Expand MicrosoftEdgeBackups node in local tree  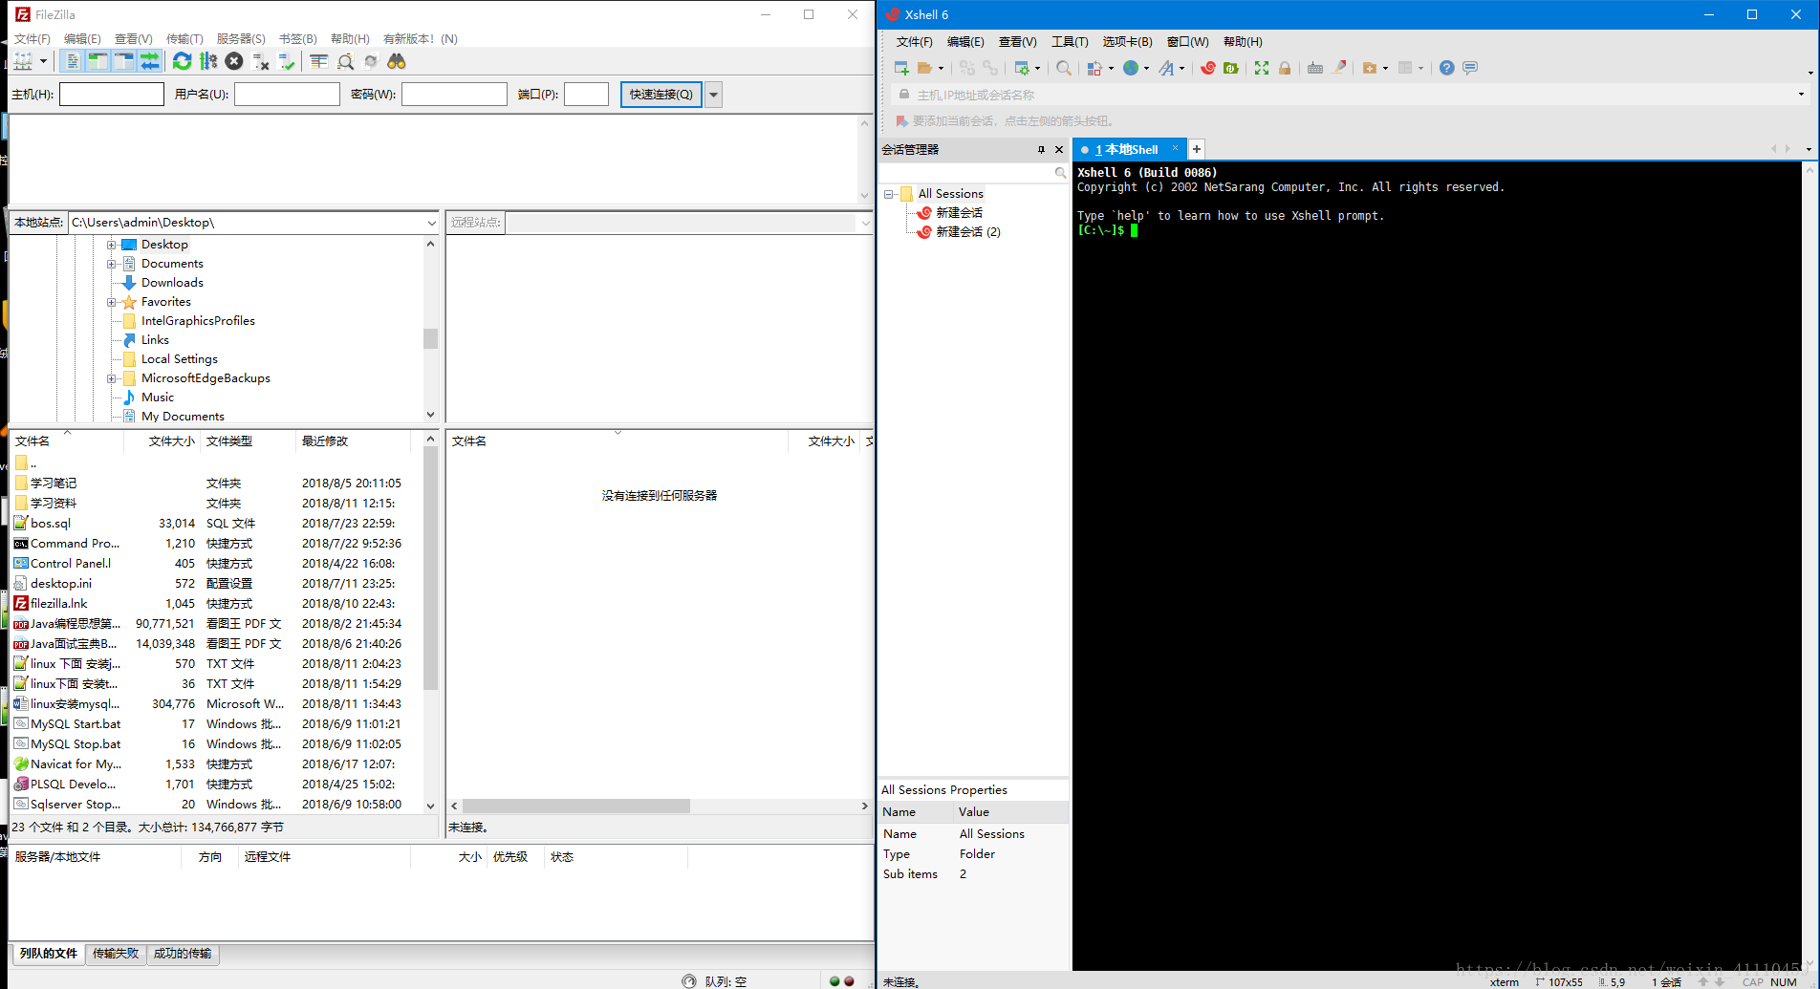pos(111,378)
